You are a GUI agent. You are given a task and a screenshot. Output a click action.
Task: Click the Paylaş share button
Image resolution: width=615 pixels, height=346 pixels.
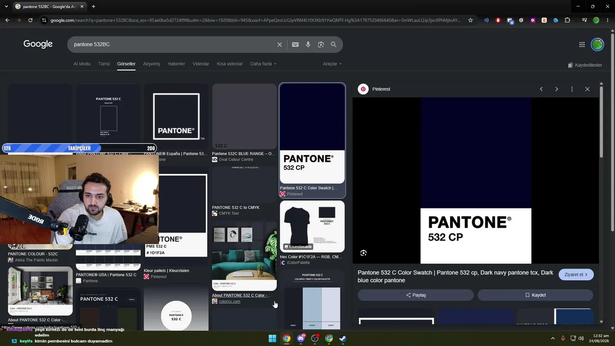(x=416, y=295)
